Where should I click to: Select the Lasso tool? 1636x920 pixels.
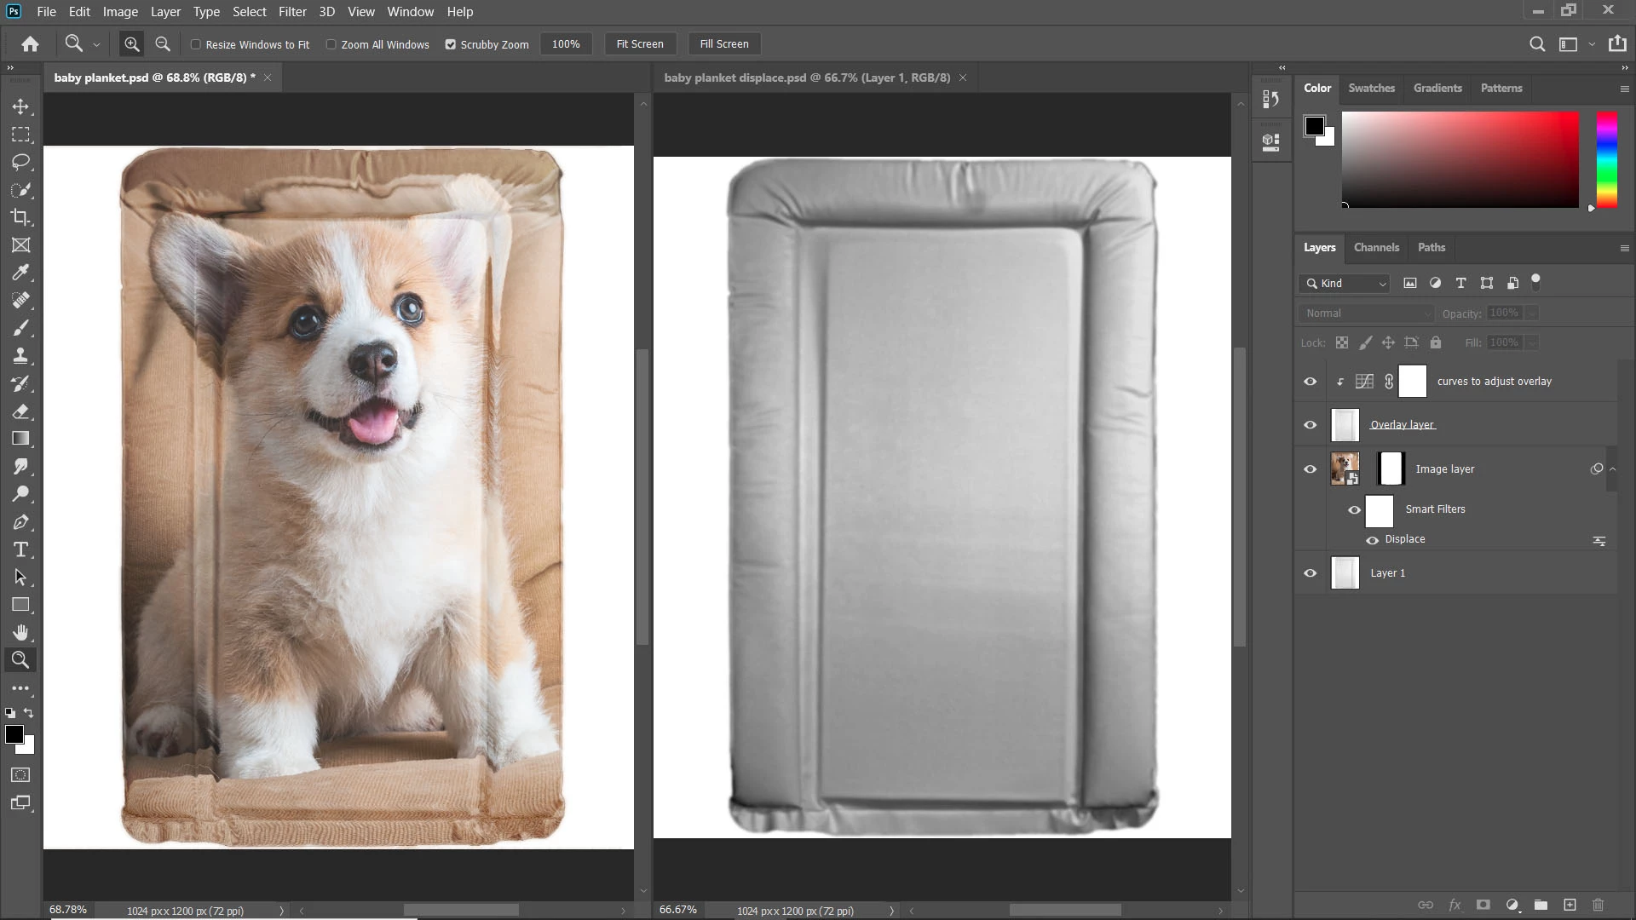pyautogui.click(x=20, y=162)
